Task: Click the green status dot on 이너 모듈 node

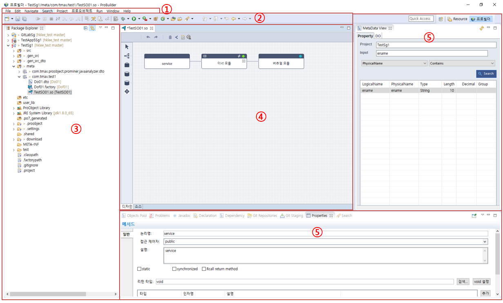Action: pyautogui.click(x=243, y=56)
